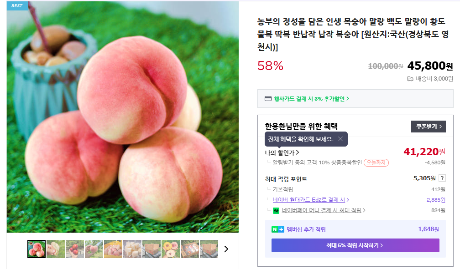Click the 쿠폰받기 coupon button
460x269 pixels.
429,127
